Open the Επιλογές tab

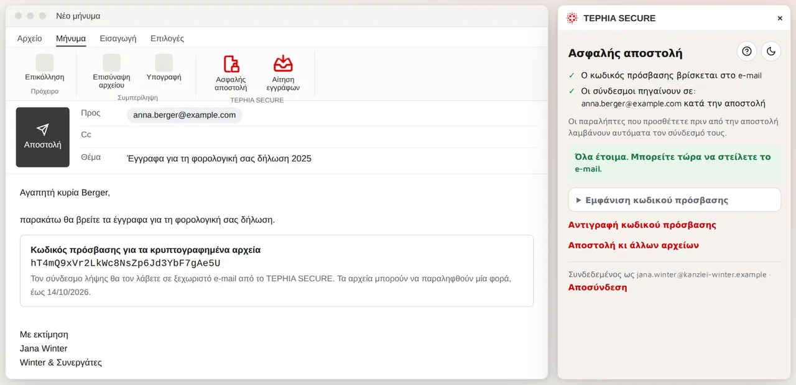[167, 38]
